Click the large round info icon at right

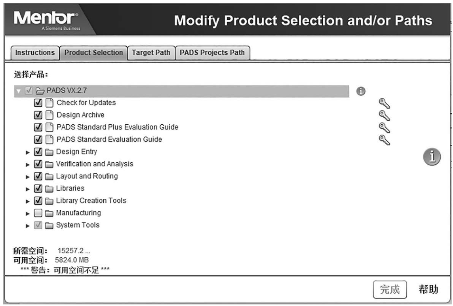[432, 156]
